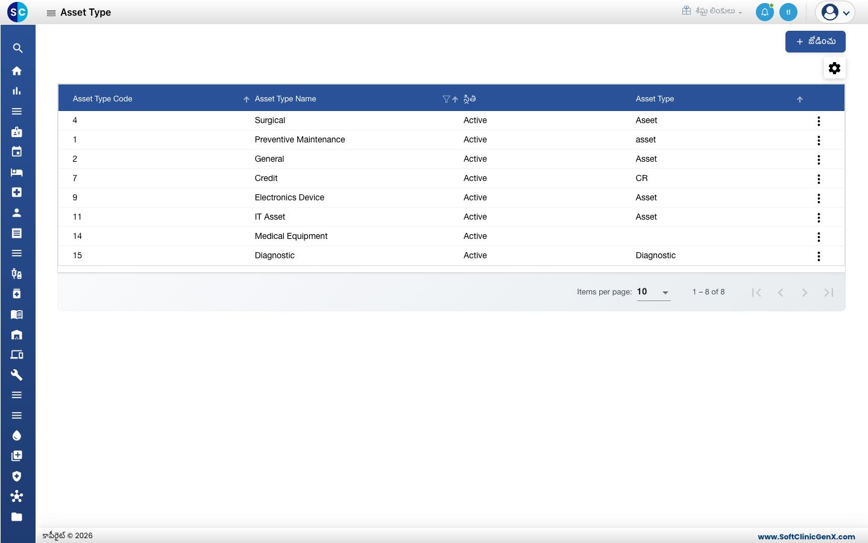Open the blood drop sidebar icon
Viewport: 868px width, 543px height.
click(x=17, y=436)
